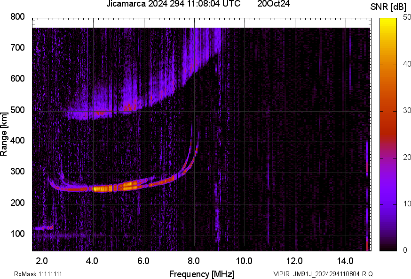Image resolution: width=411 pixels, height=279 pixels.
Task: Click the 2.0 frequency tick label
Action: coord(42,261)
